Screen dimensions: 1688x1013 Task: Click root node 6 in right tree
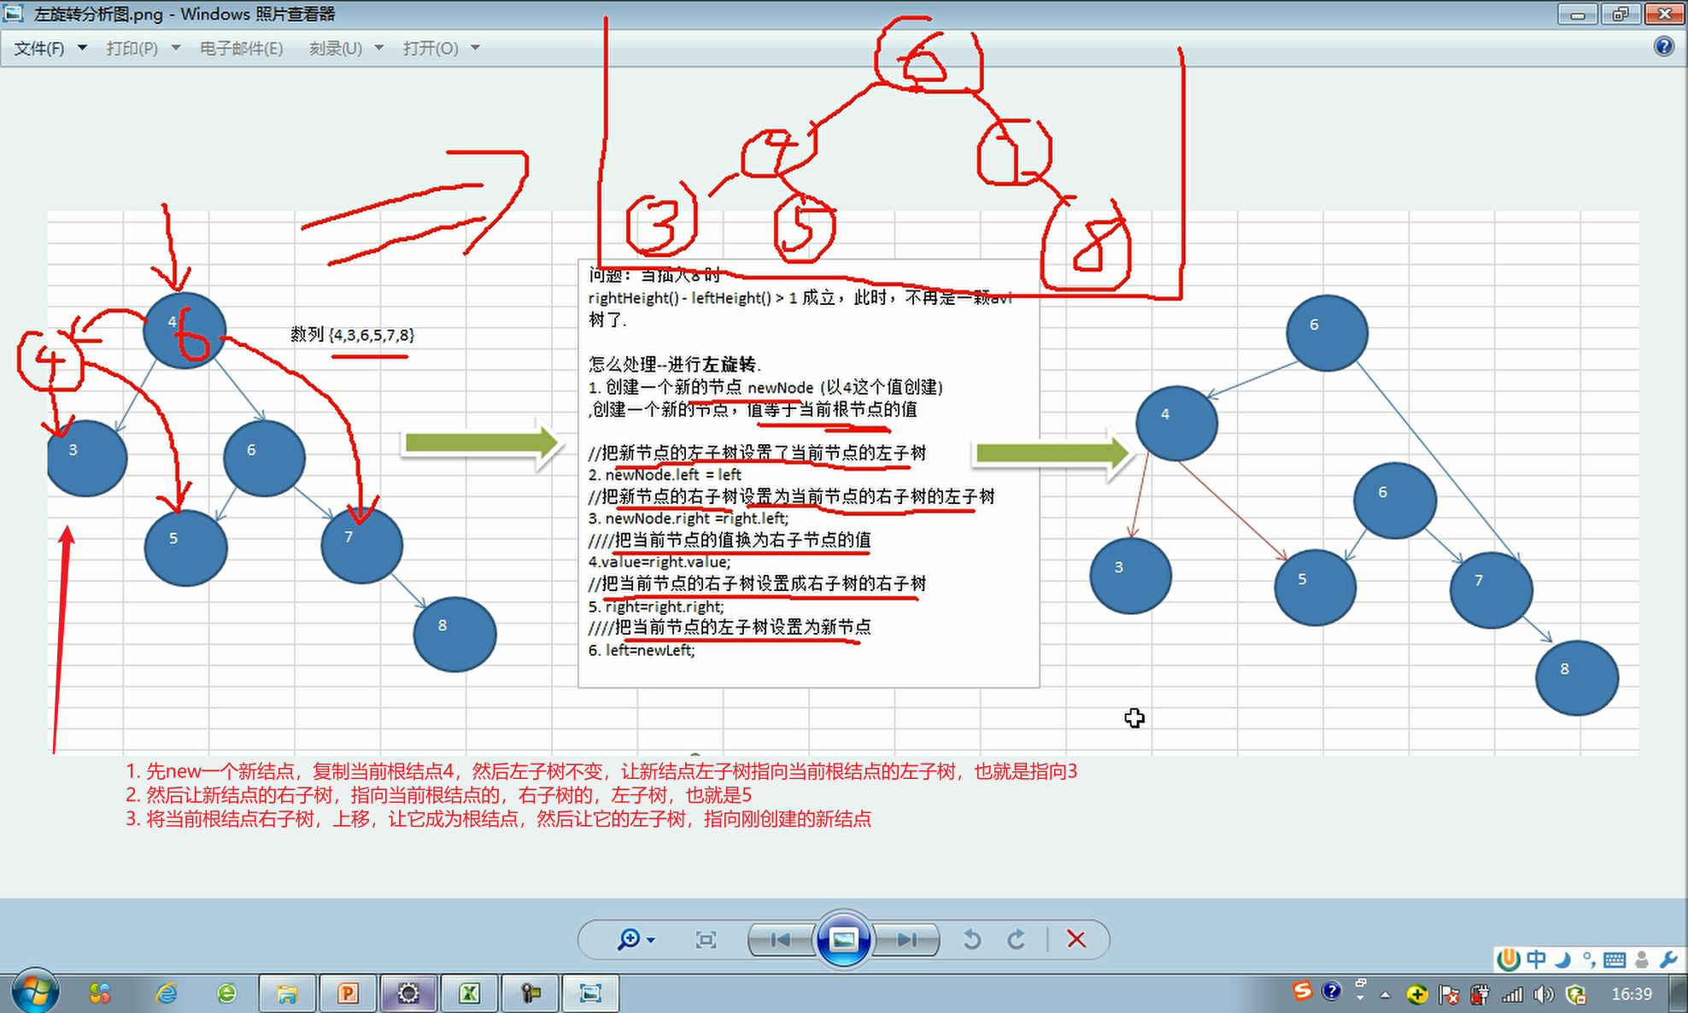(1327, 333)
